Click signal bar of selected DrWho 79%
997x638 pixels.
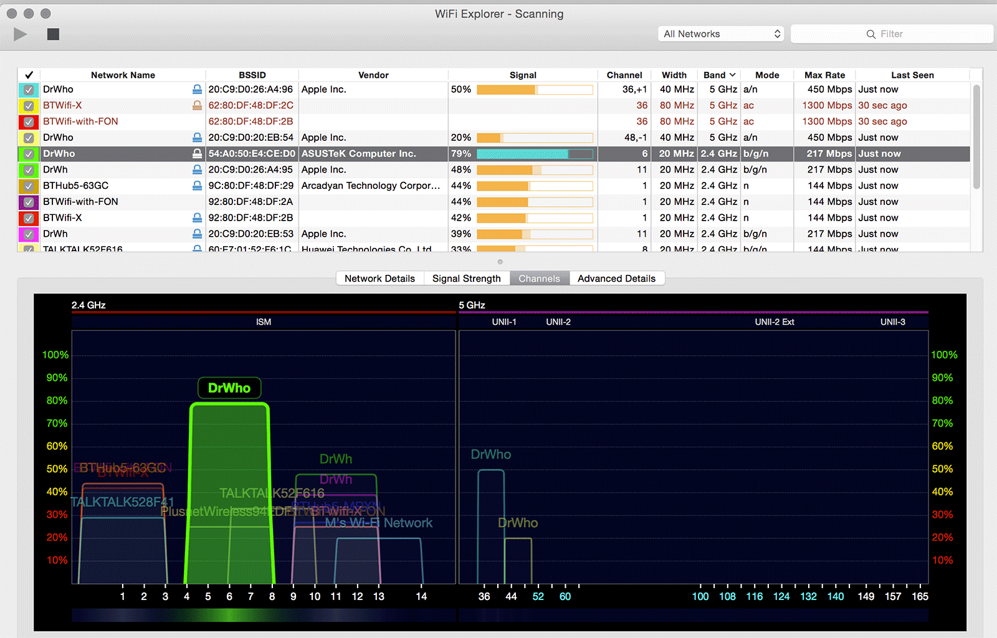coord(535,154)
